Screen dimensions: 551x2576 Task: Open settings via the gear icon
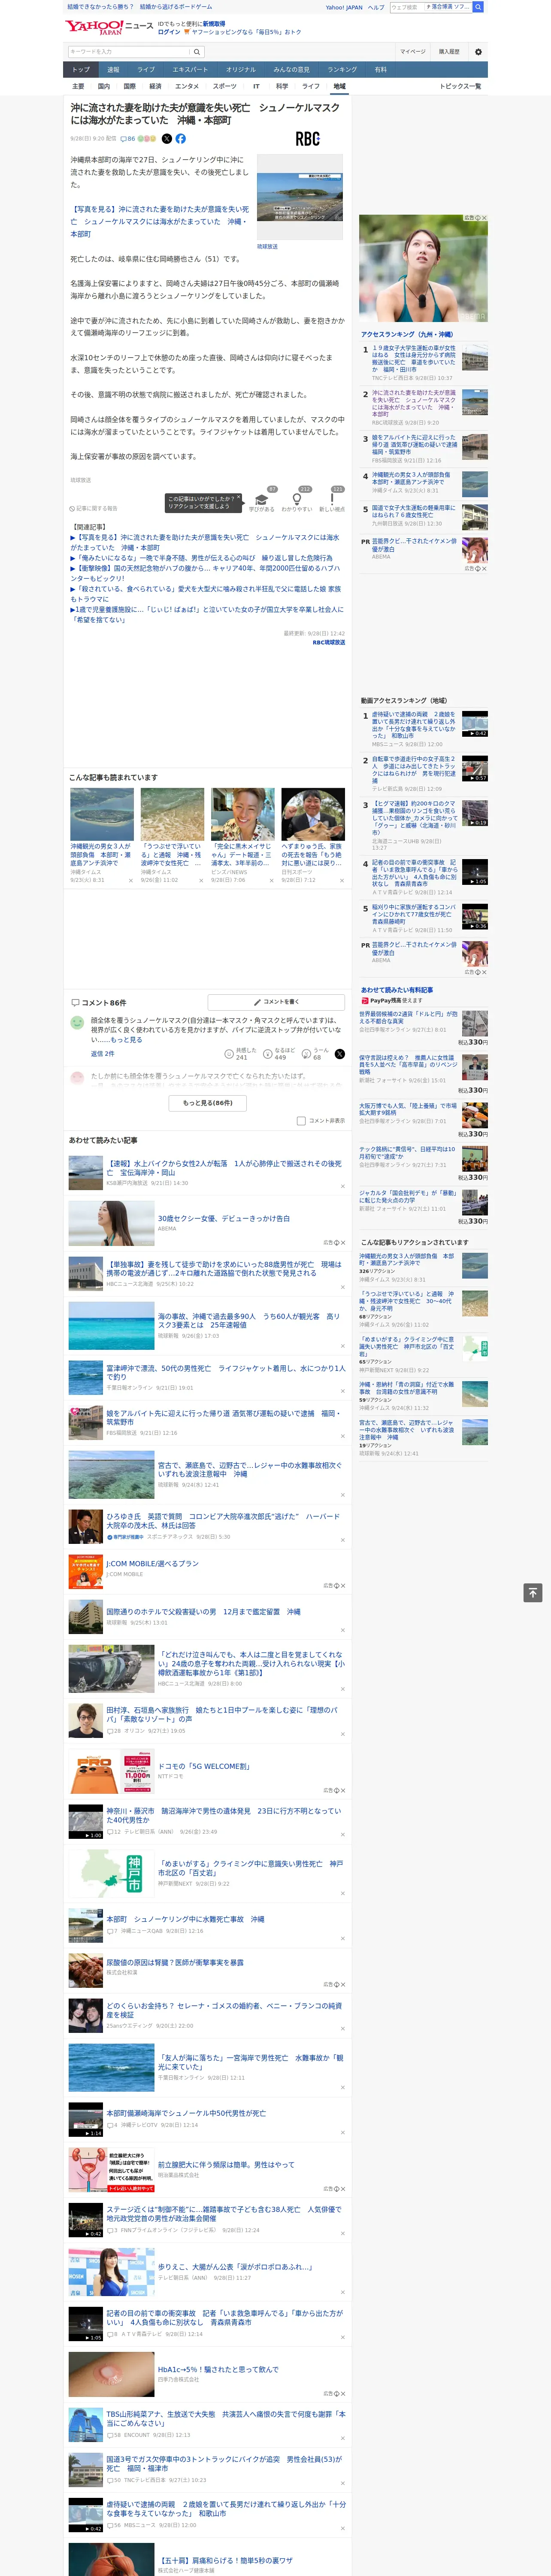click(478, 52)
